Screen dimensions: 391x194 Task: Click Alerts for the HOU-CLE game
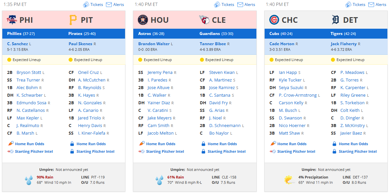[x=246, y=5]
